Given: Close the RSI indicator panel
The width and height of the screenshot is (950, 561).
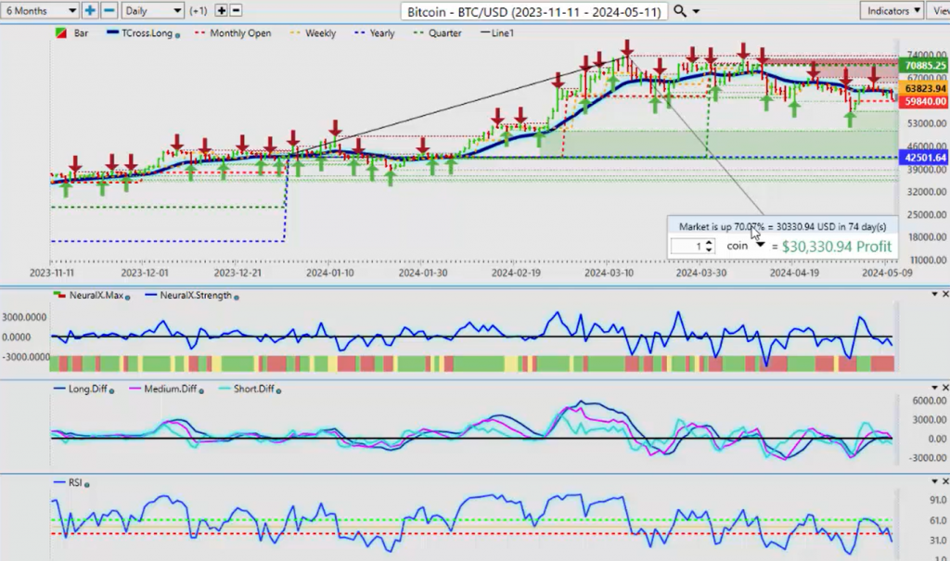Looking at the screenshot, I should pyautogui.click(x=944, y=481).
